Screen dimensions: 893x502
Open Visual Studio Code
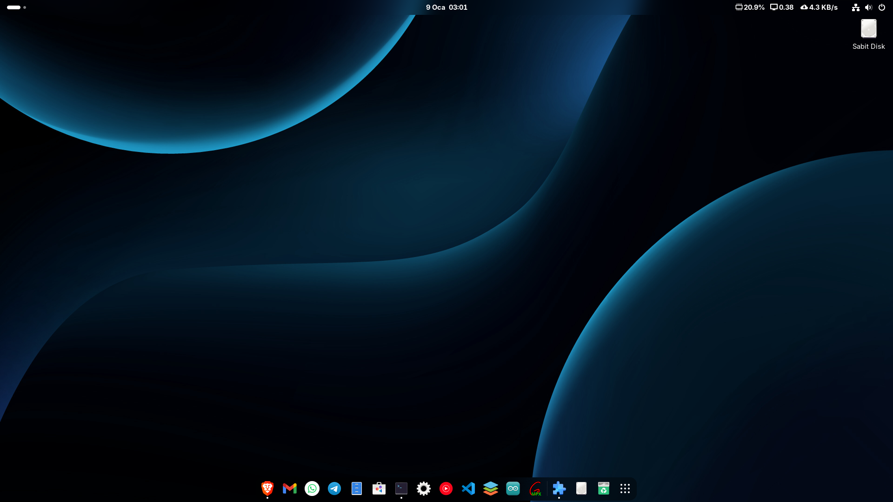468,489
